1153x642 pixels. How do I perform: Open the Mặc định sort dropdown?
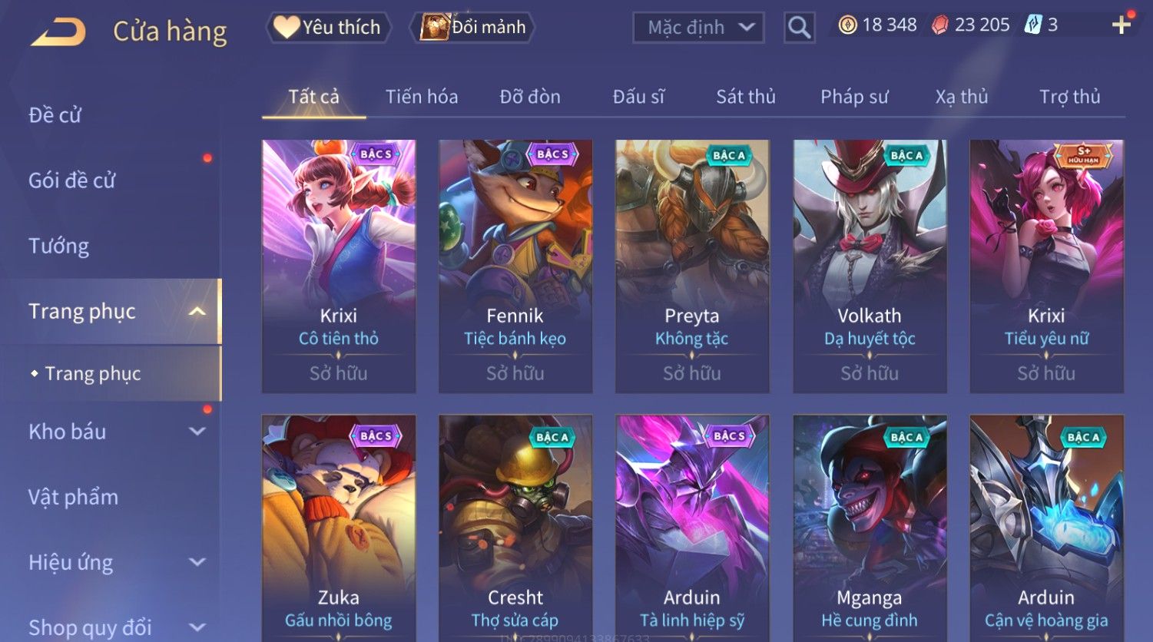pos(698,28)
